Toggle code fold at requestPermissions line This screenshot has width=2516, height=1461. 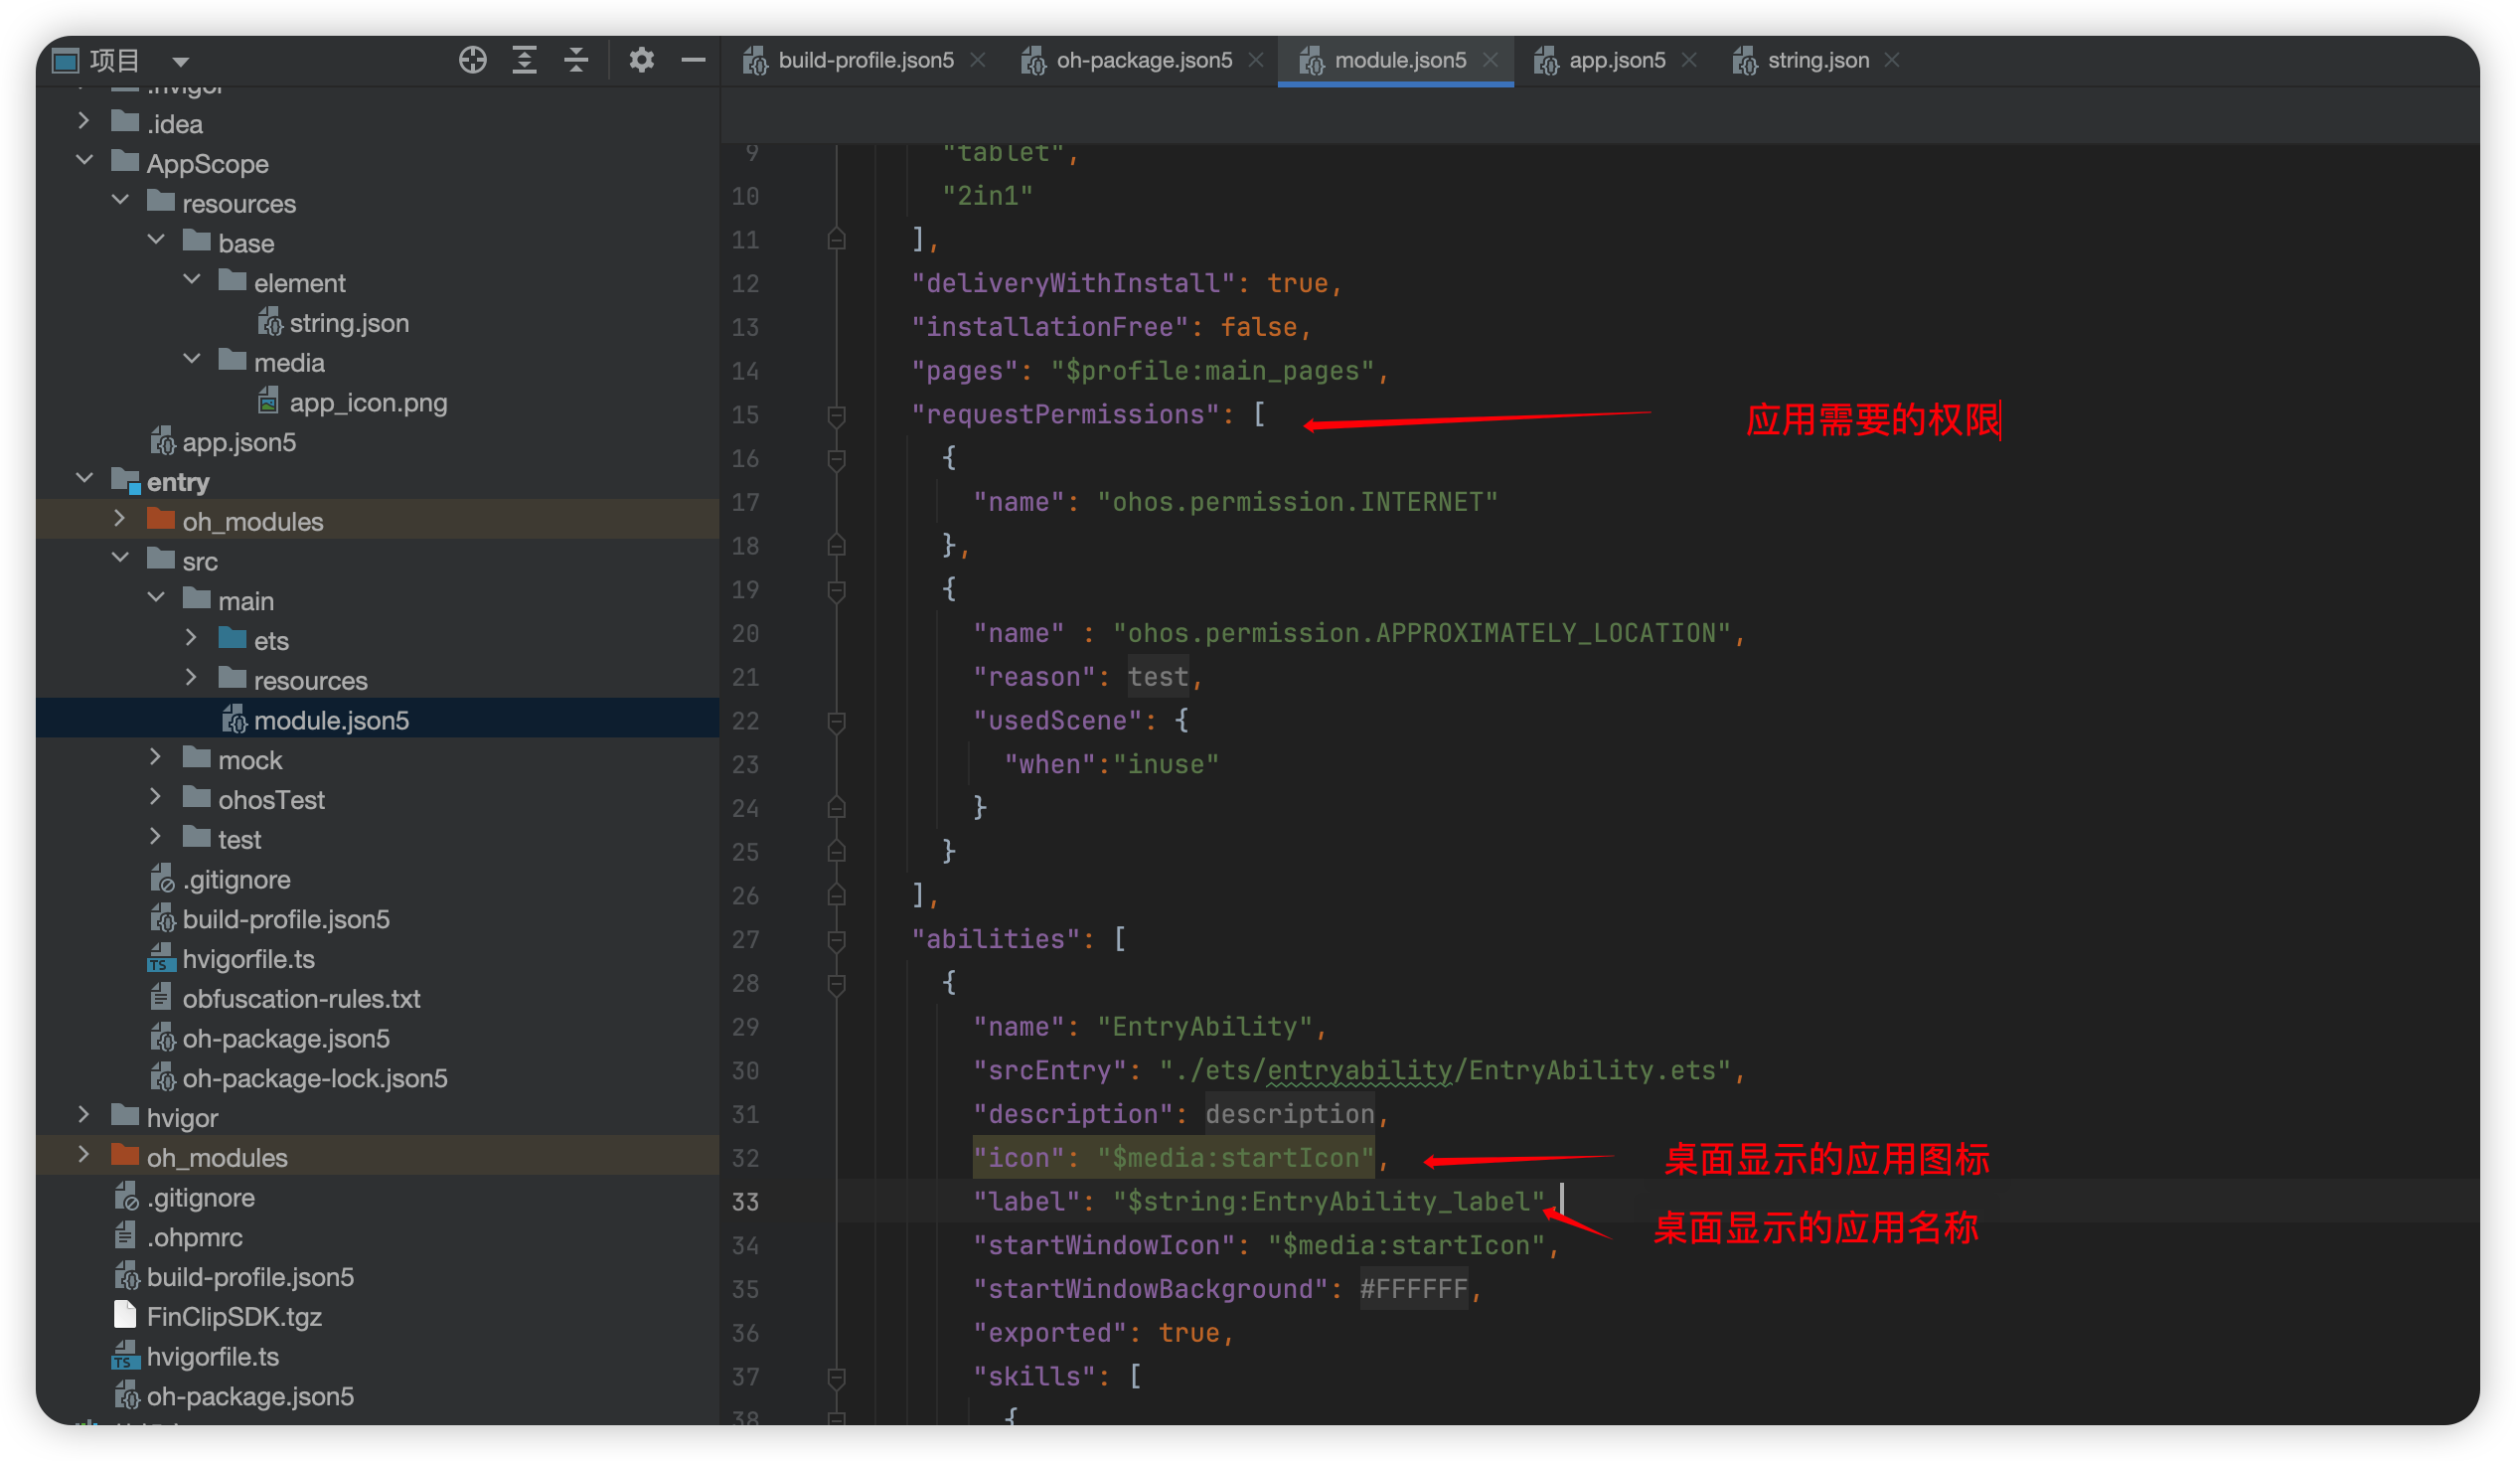(837, 415)
